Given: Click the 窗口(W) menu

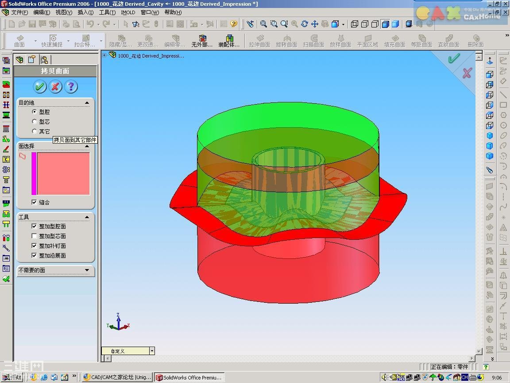Looking at the screenshot, I should (150, 12).
